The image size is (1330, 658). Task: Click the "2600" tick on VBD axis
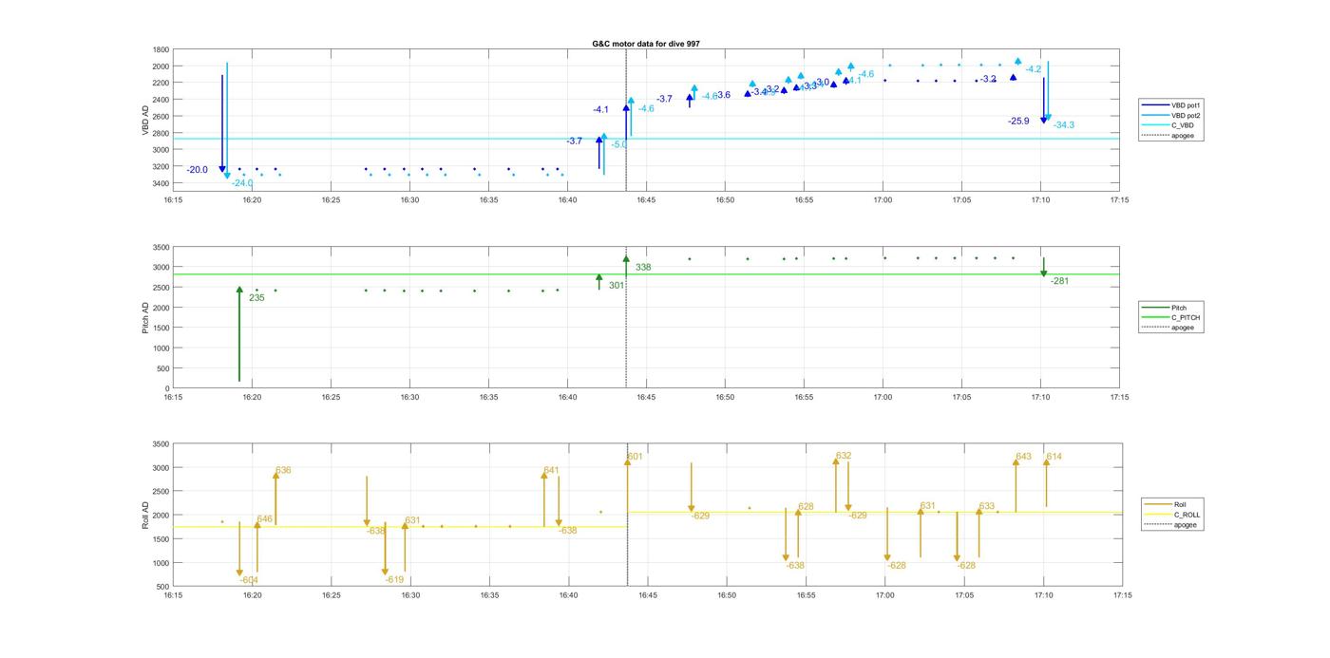(x=161, y=116)
